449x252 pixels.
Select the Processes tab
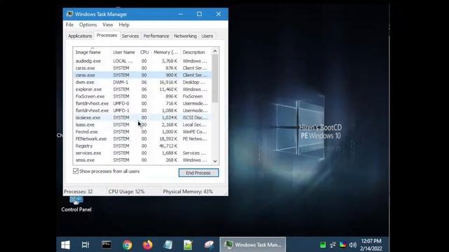pos(107,36)
